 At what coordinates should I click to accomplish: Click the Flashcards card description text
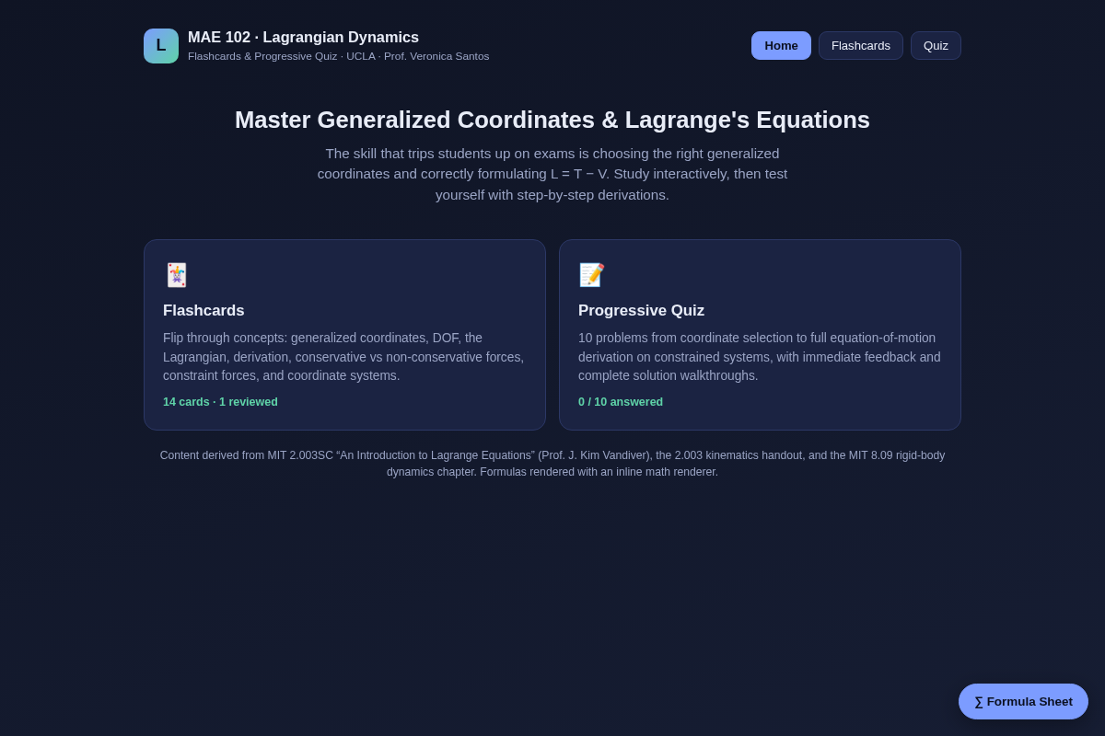(x=344, y=357)
